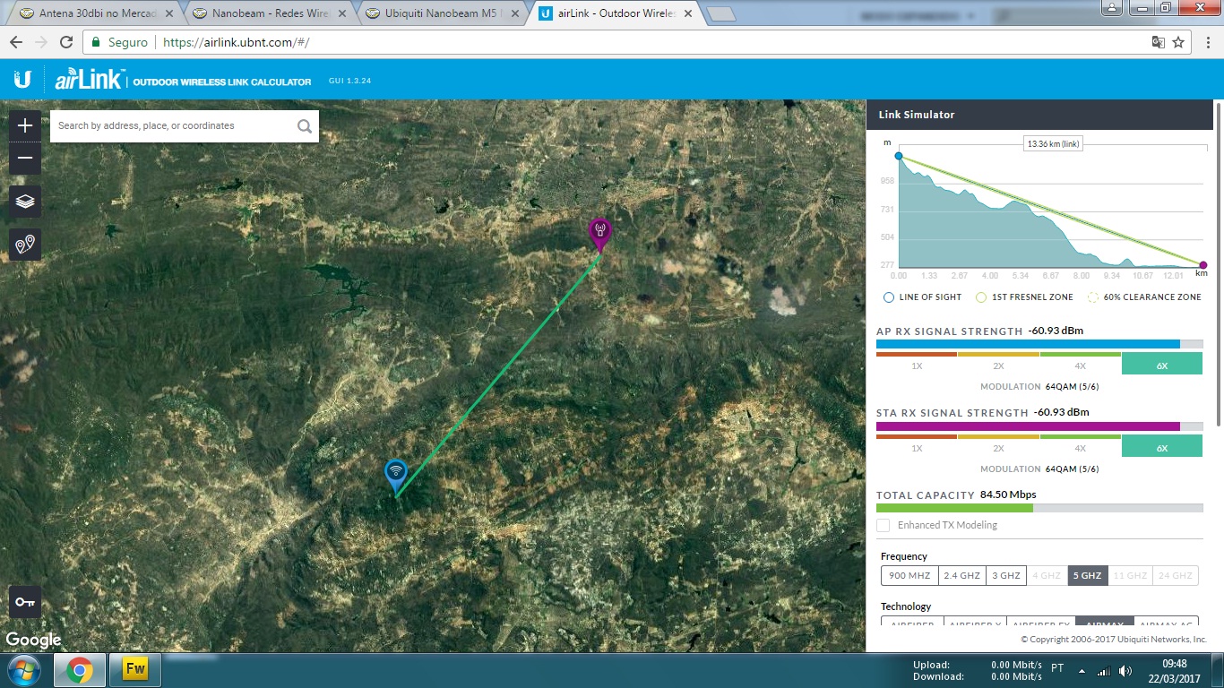Screen dimensions: 1224x688
Task: Open the Windows Start menu
Action: coord(23,670)
